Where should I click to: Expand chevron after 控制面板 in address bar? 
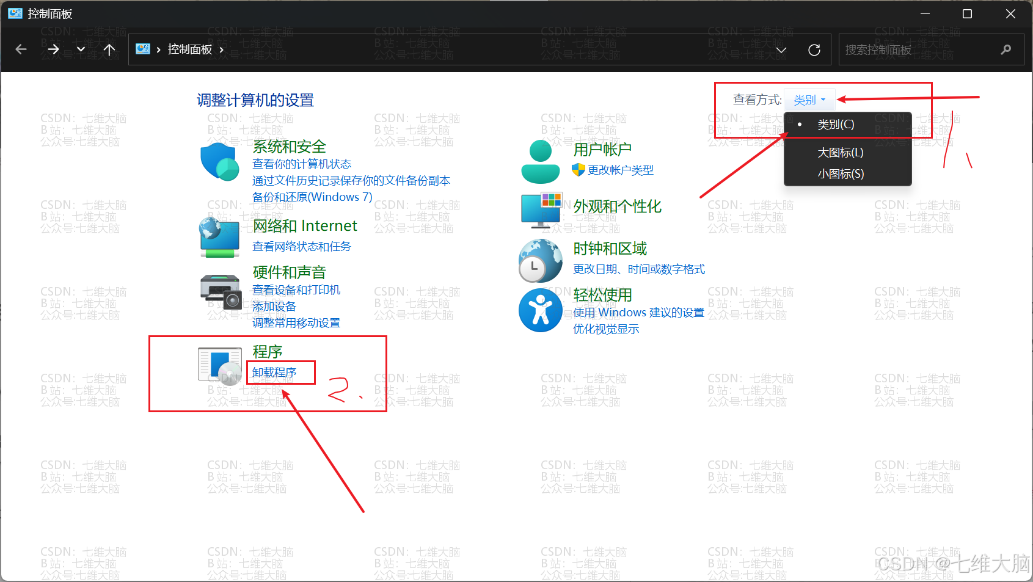click(222, 49)
